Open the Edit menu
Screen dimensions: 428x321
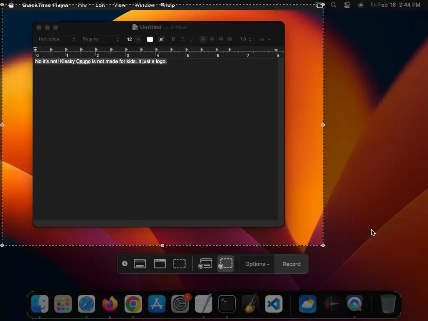tap(100, 5)
